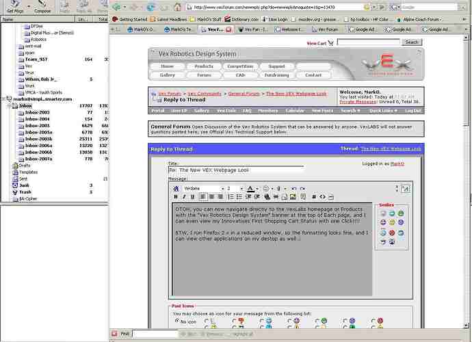Viewport: 472px width, 342px height.
Task: Open MarkO's user link beside Logged in as
Action: [397, 163]
